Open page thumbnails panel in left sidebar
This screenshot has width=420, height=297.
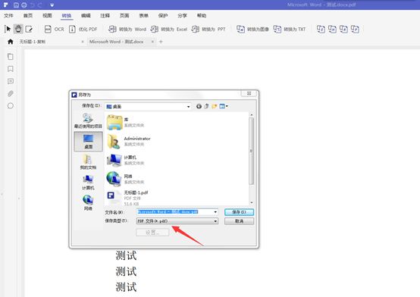point(11,57)
